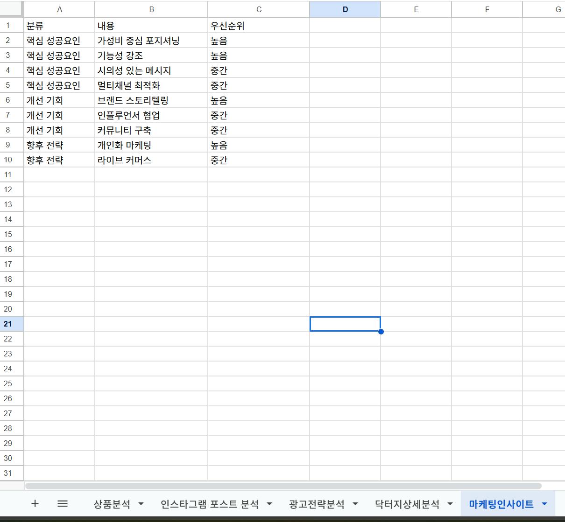Select column F header
The height and width of the screenshot is (522, 565).
[x=487, y=9]
